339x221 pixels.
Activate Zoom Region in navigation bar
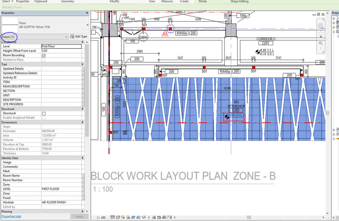coord(321,43)
